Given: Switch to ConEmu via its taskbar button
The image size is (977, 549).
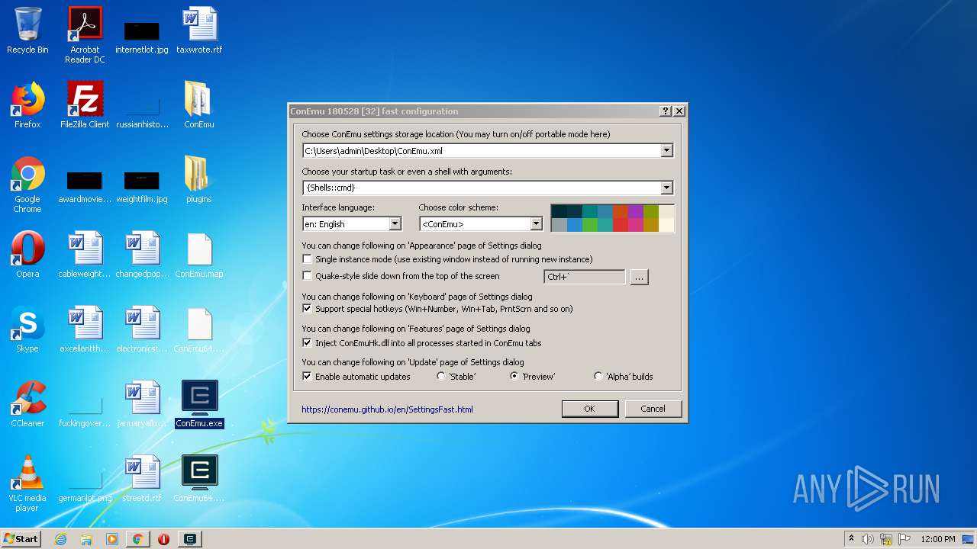Looking at the screenshot, I should pos(190,539).
